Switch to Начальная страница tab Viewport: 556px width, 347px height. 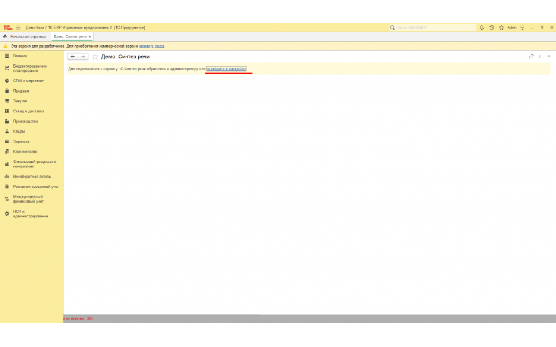(x=25, y=37)
